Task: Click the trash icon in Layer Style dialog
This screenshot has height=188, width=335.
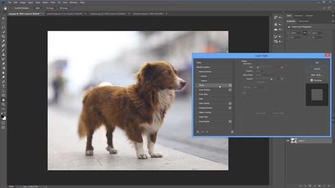Action: (232, 132)
